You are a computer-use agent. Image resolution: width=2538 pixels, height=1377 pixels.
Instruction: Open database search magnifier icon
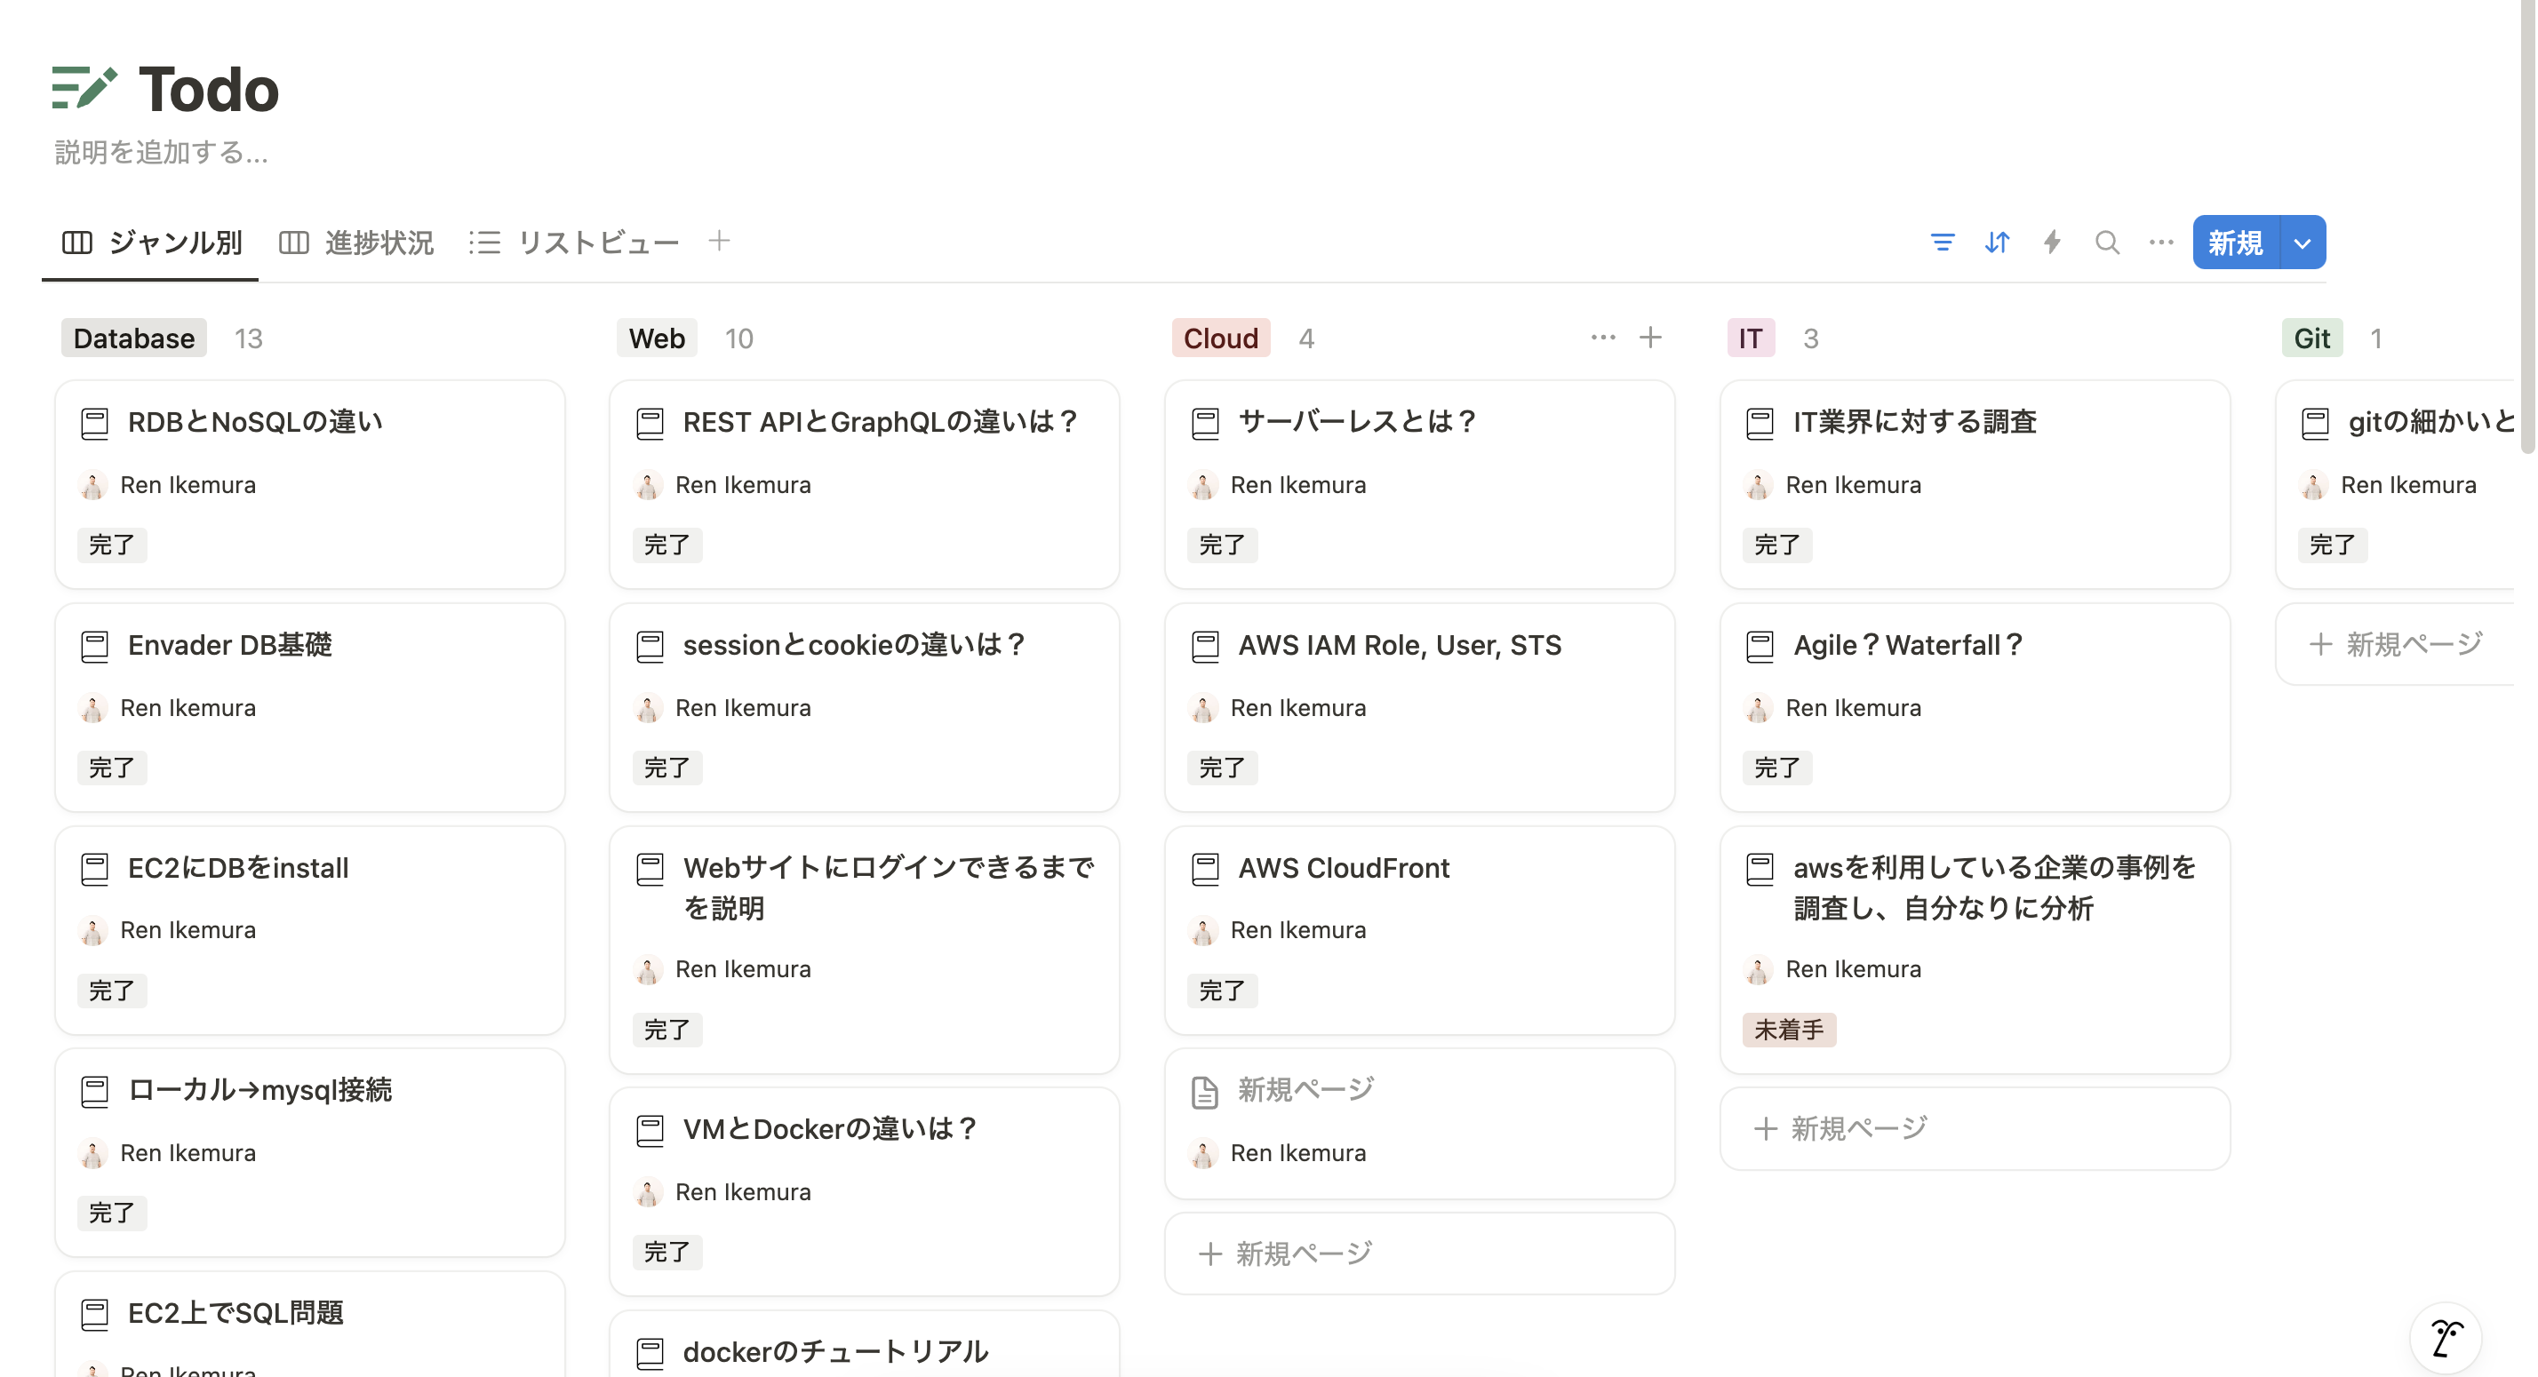2106,243
